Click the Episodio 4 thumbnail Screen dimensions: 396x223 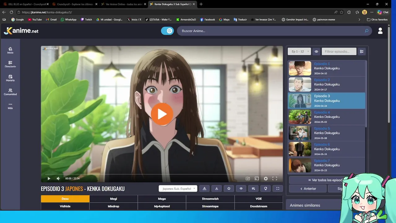tap(300, 117)
